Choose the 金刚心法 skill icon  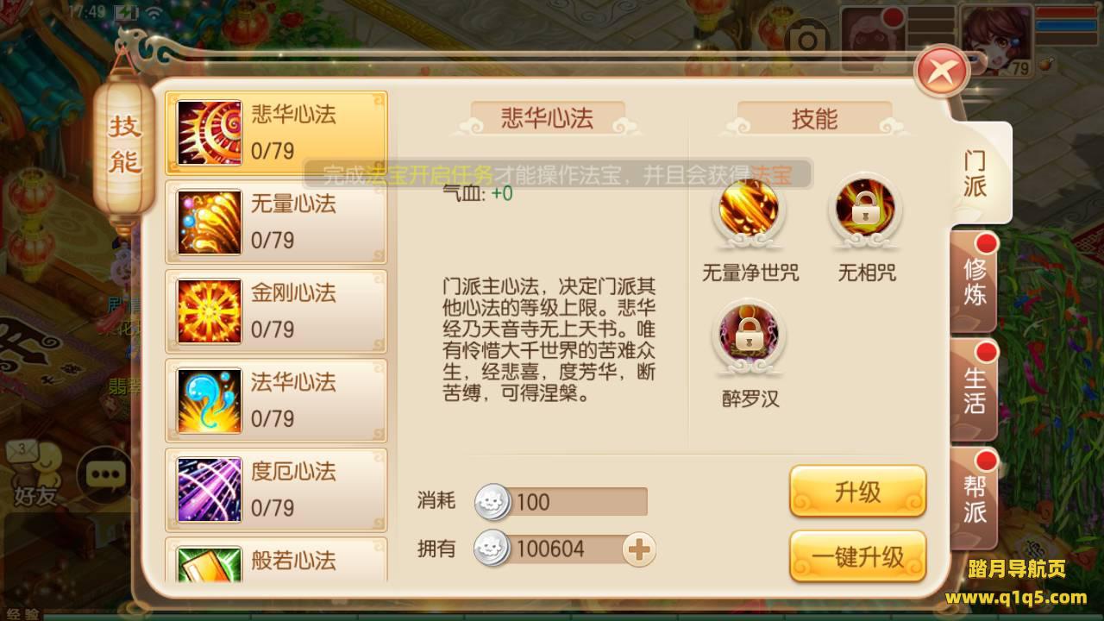210,311
